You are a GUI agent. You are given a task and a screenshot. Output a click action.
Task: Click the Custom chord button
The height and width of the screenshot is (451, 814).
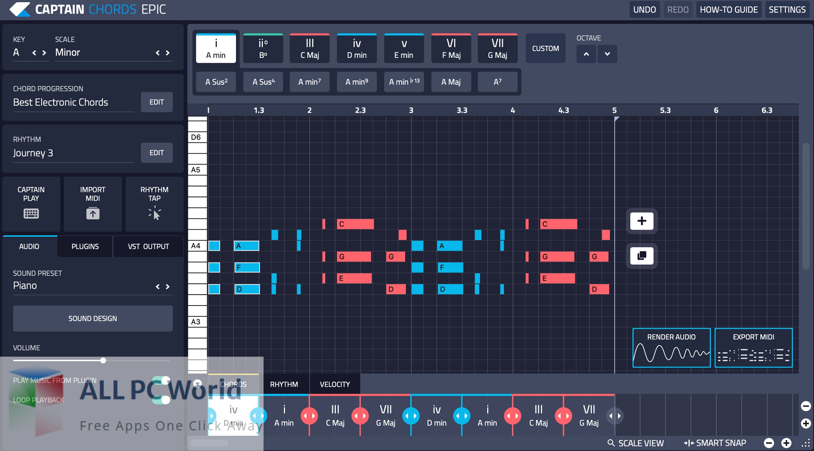(x=545, y=48)
